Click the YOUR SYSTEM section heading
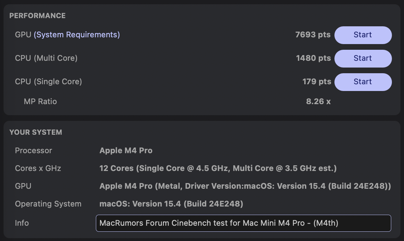 click(x=36, y=132)
